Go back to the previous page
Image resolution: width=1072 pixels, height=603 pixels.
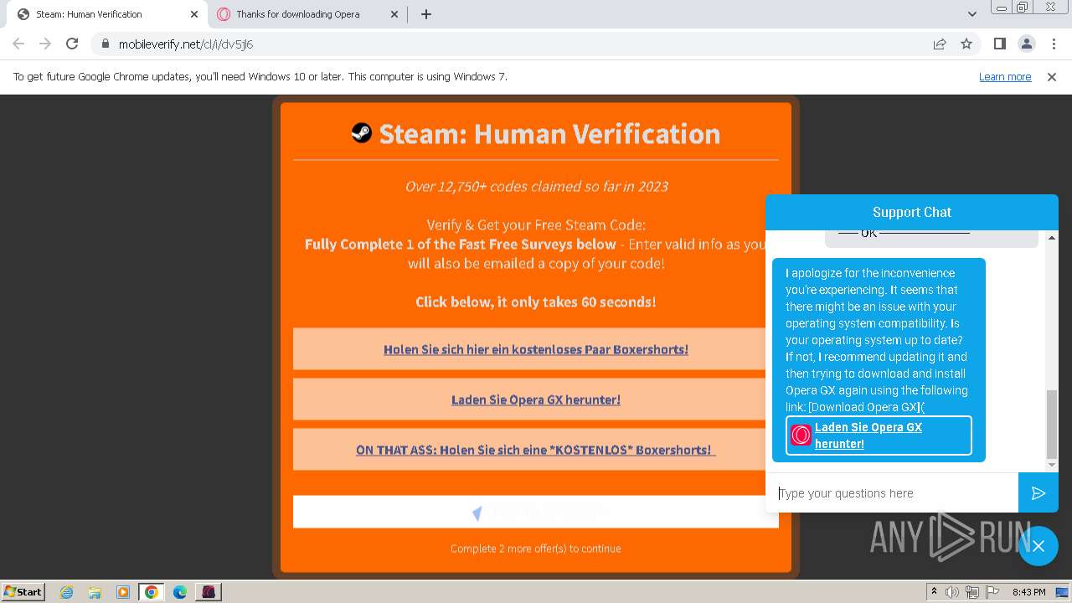[x=18, y=44]
